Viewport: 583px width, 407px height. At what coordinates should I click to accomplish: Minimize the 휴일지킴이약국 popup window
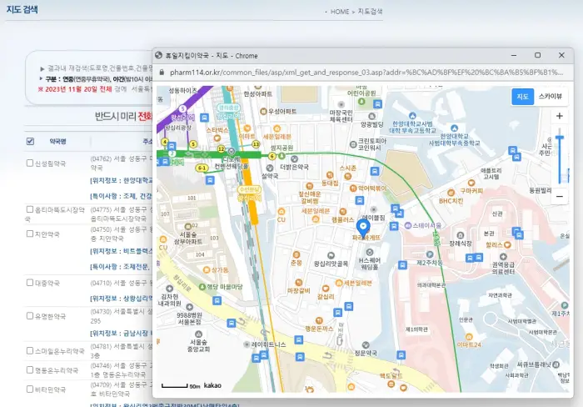click(x=514, y=56)
